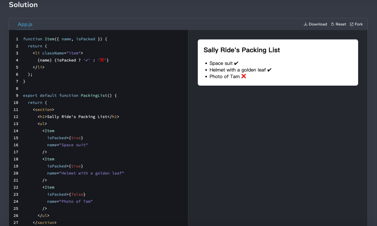Click the <ul> tag on line 13
Screen dimensions: 377x226
point(42,124)
